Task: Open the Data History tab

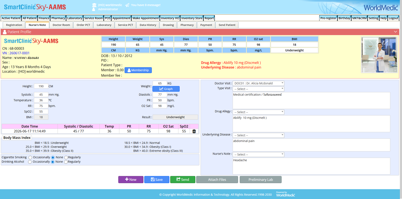Action: pyautogui.click(x=148, y=25)
